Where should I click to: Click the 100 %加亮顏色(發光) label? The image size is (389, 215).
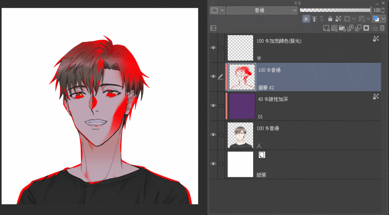pyautogui.click(x=279, y=41)
